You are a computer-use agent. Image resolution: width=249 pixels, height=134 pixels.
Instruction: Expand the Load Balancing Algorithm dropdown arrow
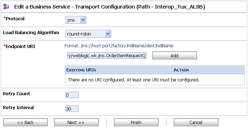point(108,34)
